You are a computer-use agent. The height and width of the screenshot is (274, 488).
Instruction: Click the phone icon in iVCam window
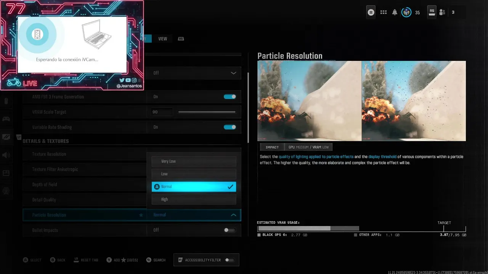point(37,35)
